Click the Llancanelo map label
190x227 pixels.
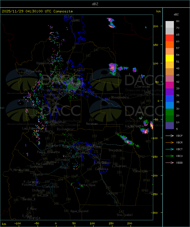point(51,187)
